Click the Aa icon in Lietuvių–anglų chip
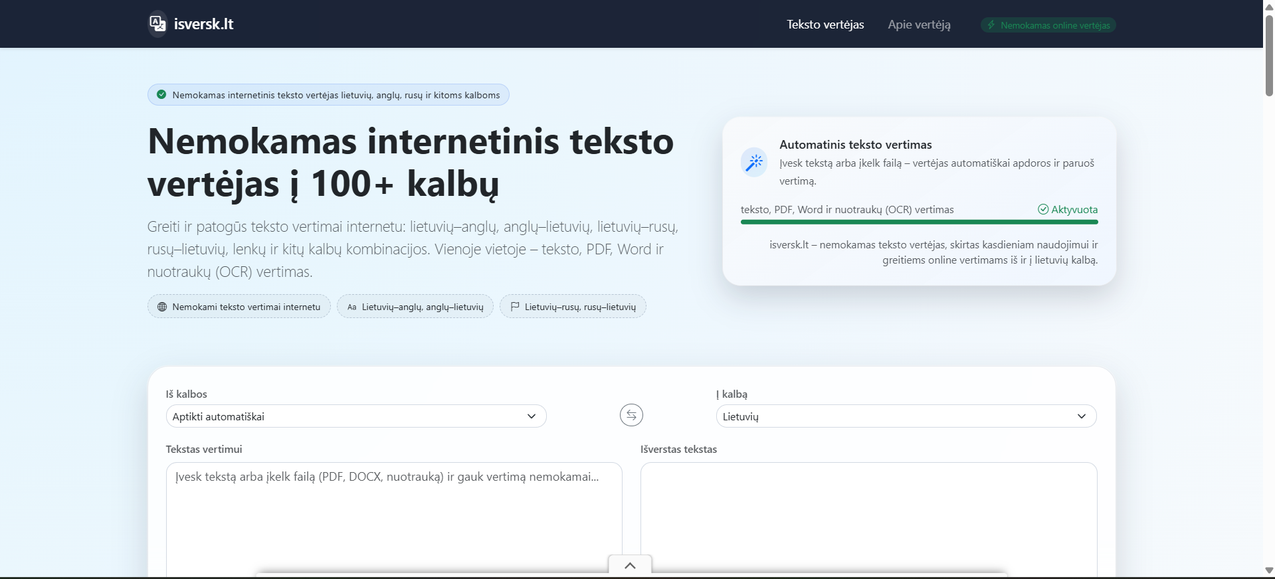The width and height of the screenshot is (1275, 579). (x=352, y=307)
